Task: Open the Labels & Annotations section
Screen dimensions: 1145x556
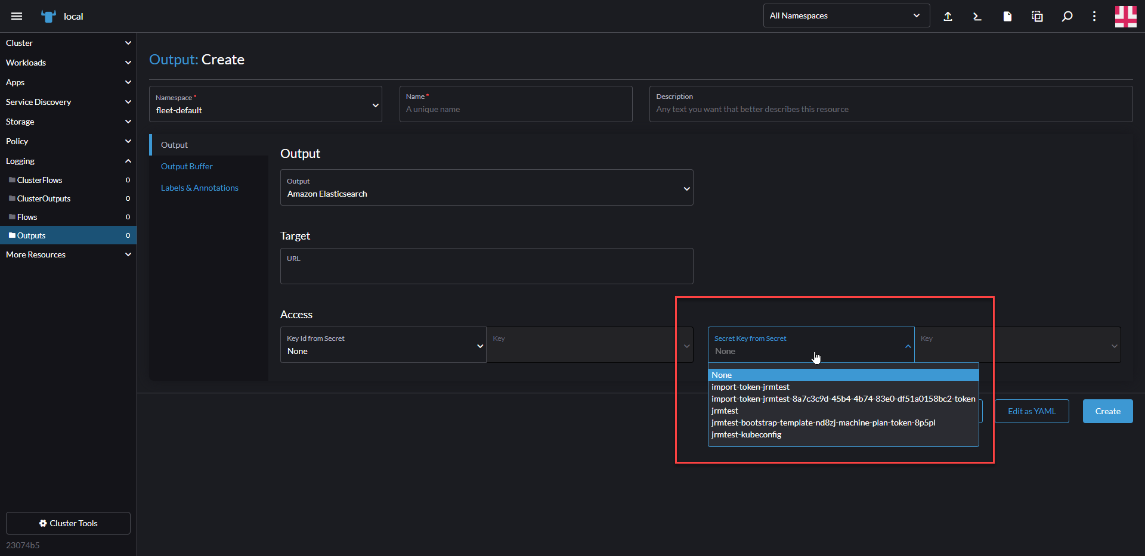Action: (199, 187)
